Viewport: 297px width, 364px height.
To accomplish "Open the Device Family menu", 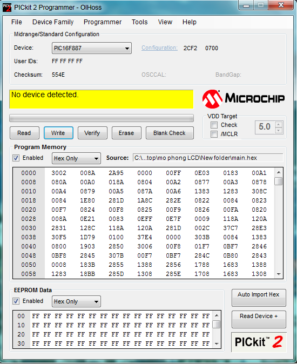I will coord(53,22).
